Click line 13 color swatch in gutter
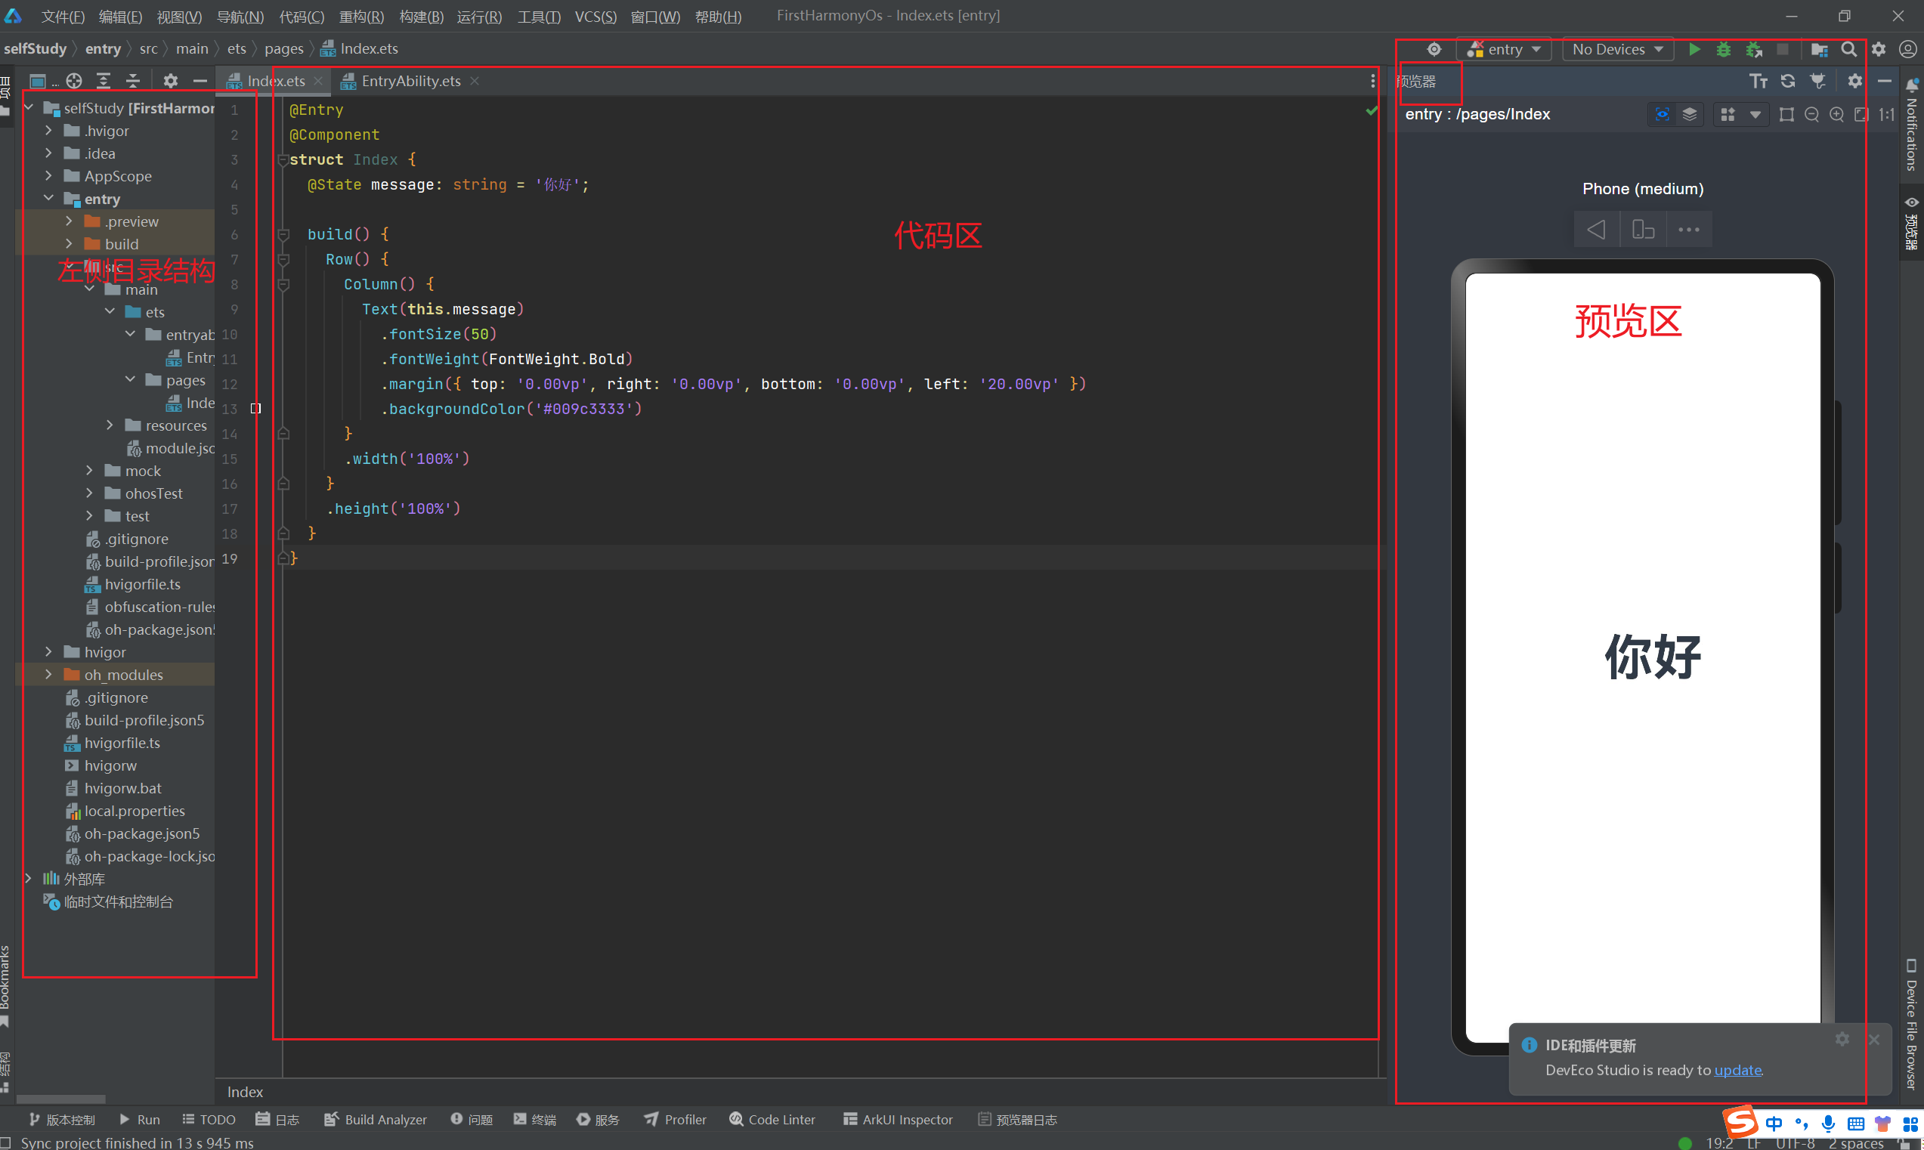Screen dimensions: 1924x1150 (x=255, y=408)
